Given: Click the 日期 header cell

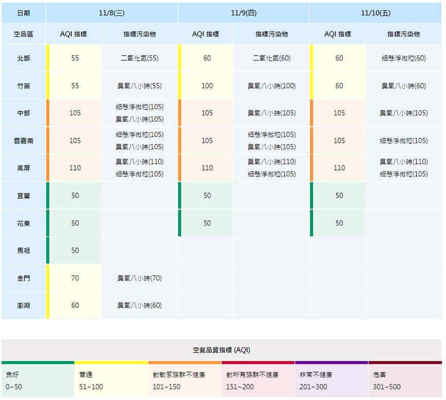Looking at the screenshot, I should [x=24, y=13].
